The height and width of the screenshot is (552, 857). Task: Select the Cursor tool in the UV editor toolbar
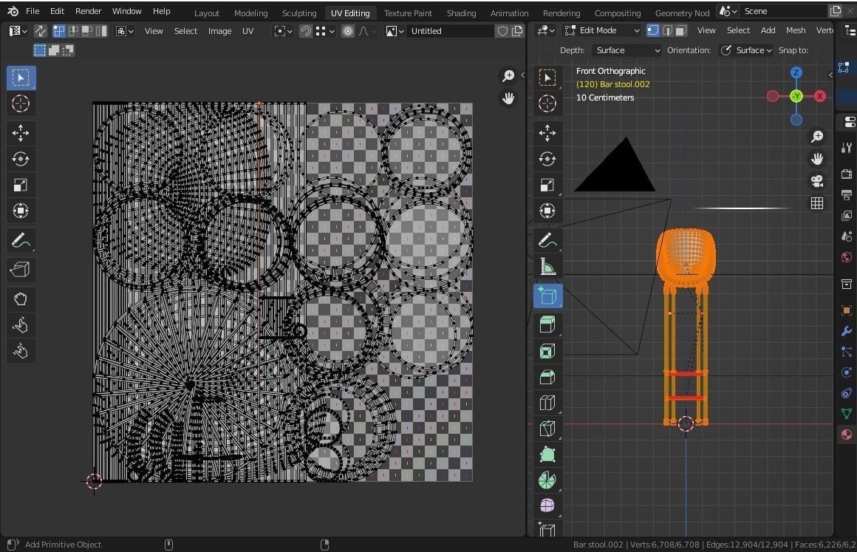point(21,104)
